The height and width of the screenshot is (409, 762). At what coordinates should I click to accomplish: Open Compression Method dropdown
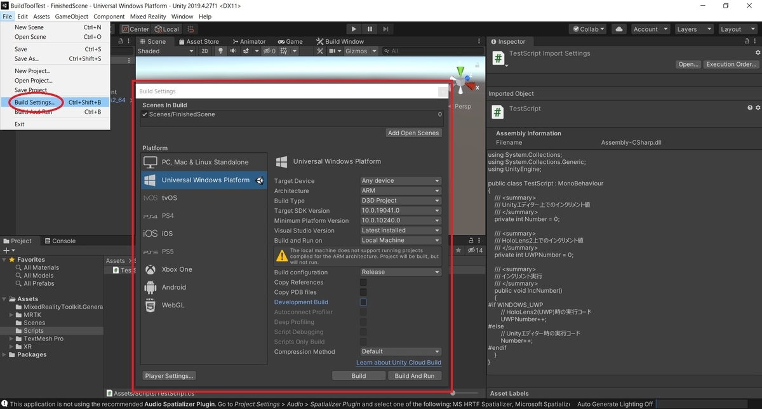pyautogui.click(x=400, y=352)
